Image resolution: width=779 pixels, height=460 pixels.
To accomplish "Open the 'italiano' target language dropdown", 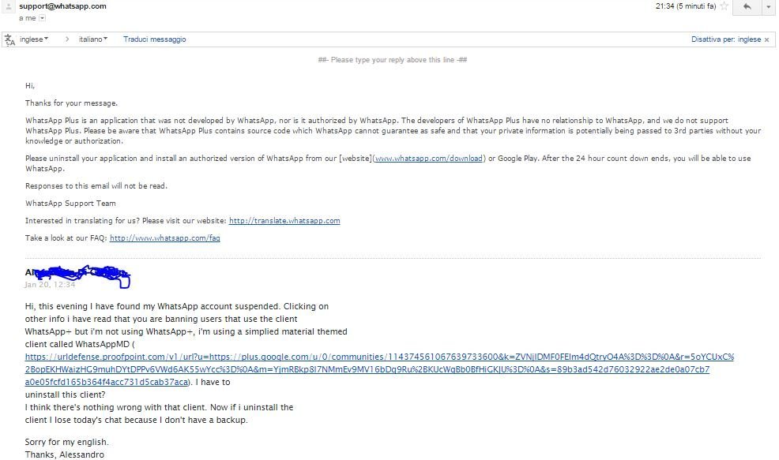I will [x=93, y=39].
